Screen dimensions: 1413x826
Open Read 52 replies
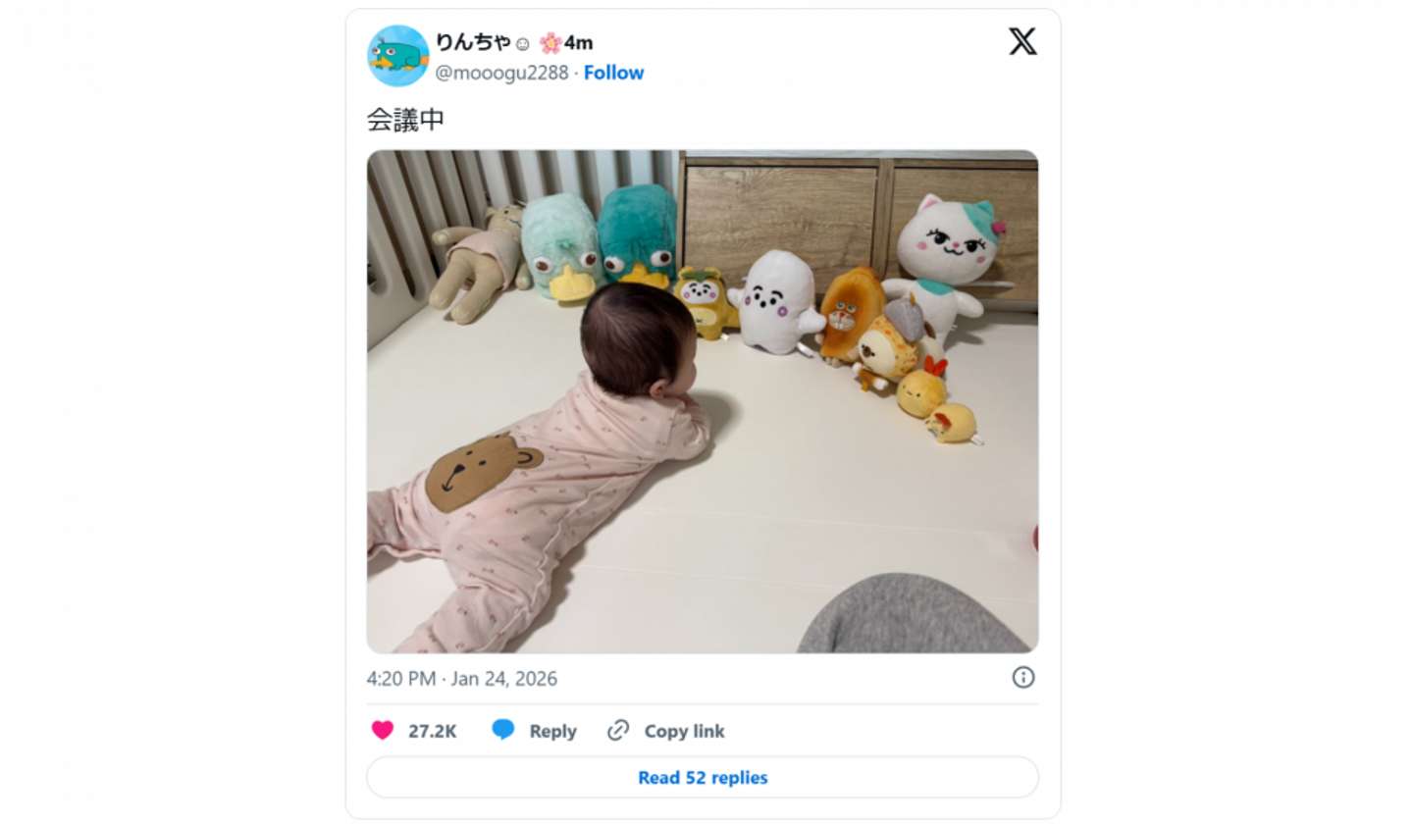coord(703,777)
